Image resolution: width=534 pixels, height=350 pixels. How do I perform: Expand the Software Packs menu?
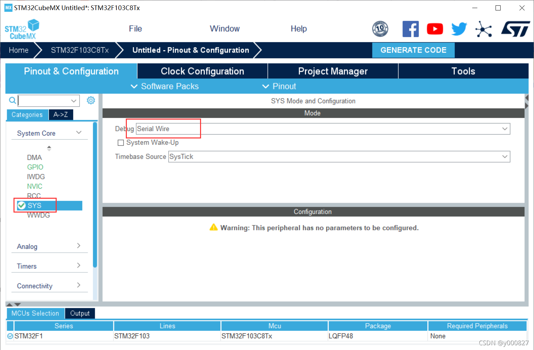[165, 86]
